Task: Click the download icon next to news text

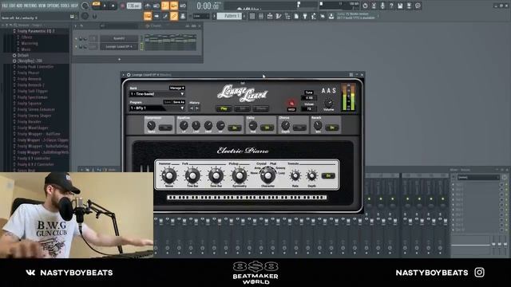Action: 331,16
